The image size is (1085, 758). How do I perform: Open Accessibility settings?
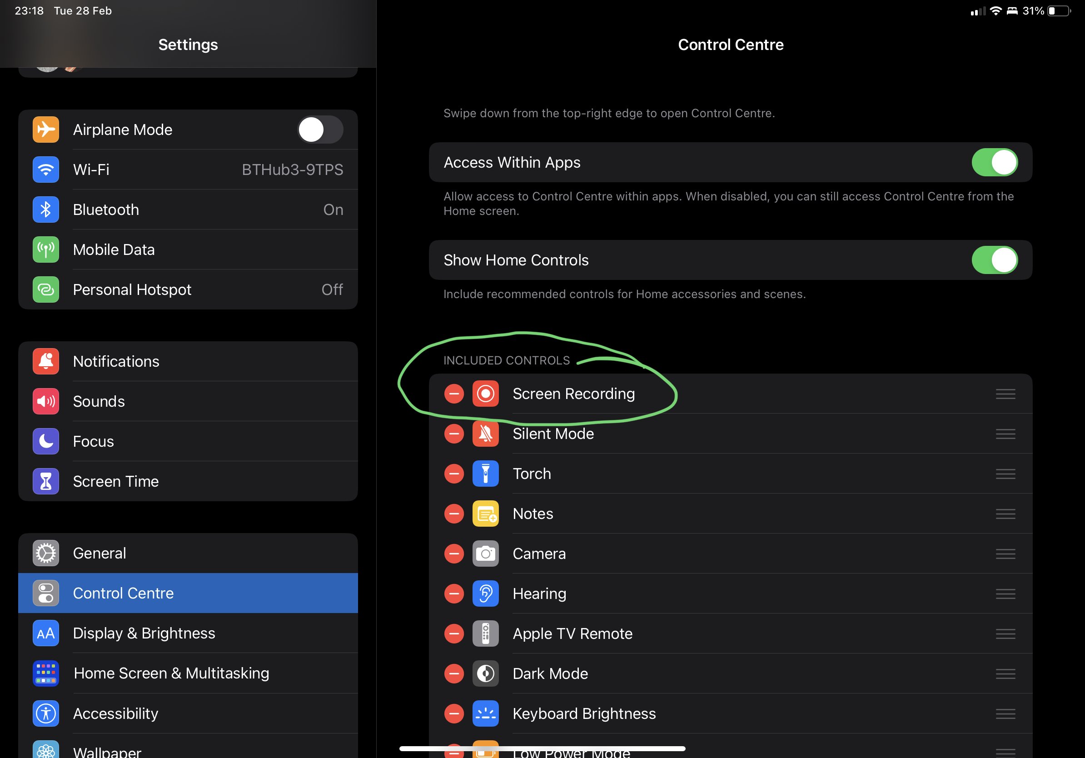point(188,713)
